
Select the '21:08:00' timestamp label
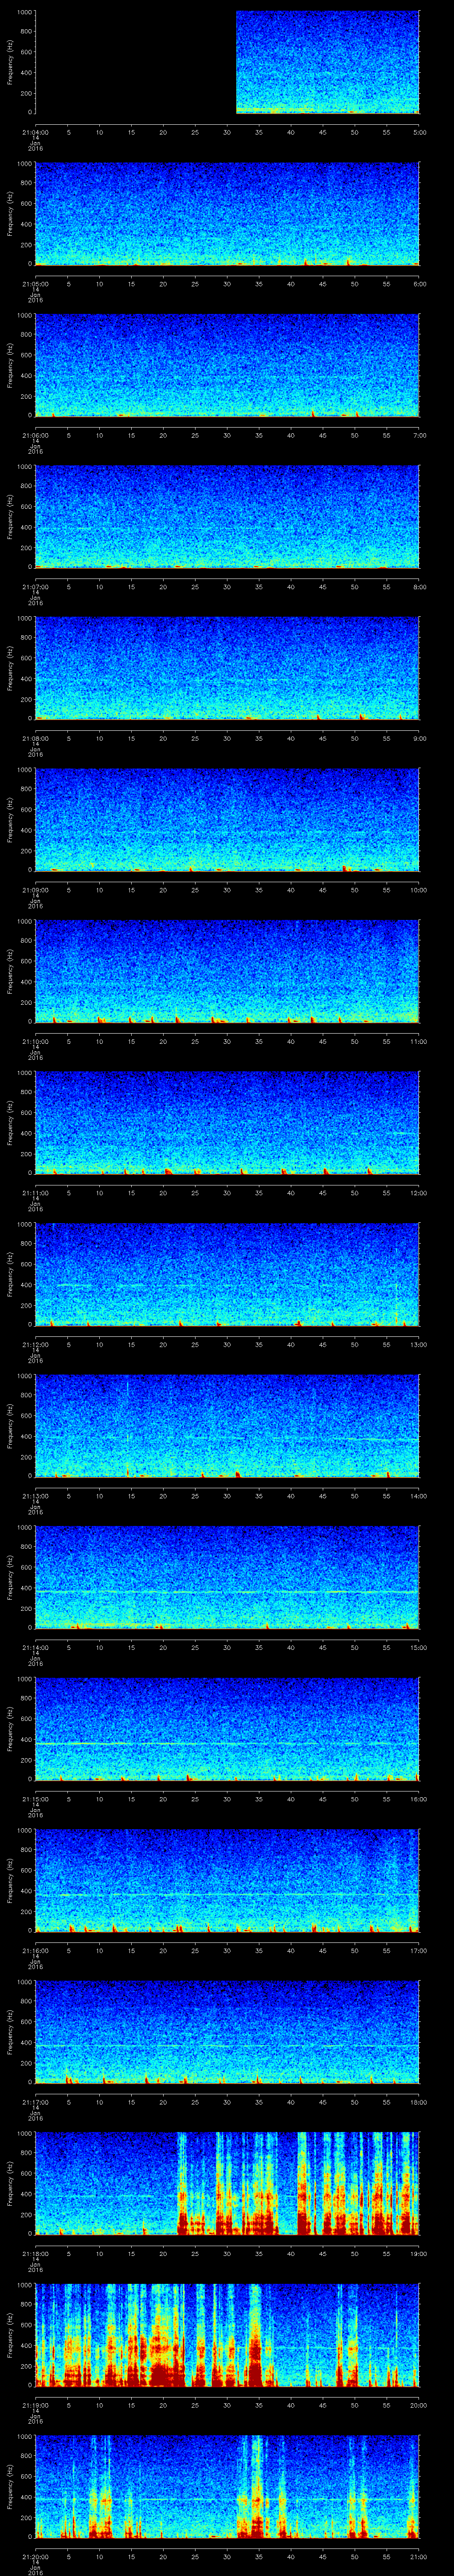point(35,738)
